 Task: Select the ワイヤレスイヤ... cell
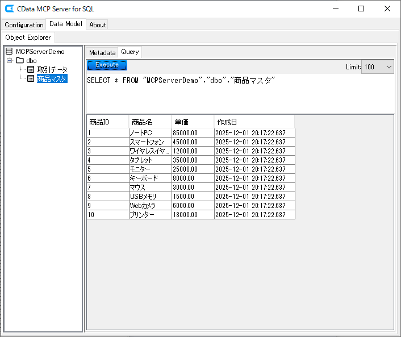tap(151, 151)
